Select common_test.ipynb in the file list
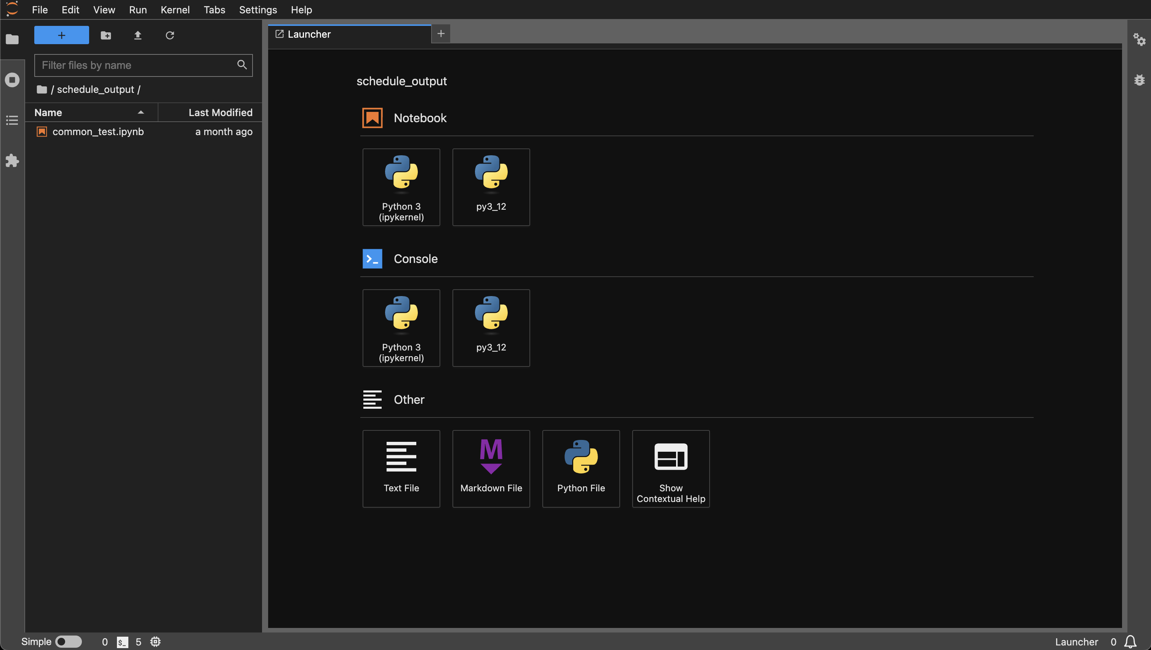Viewport: 1151px width, 650px height. pos(98,132)
